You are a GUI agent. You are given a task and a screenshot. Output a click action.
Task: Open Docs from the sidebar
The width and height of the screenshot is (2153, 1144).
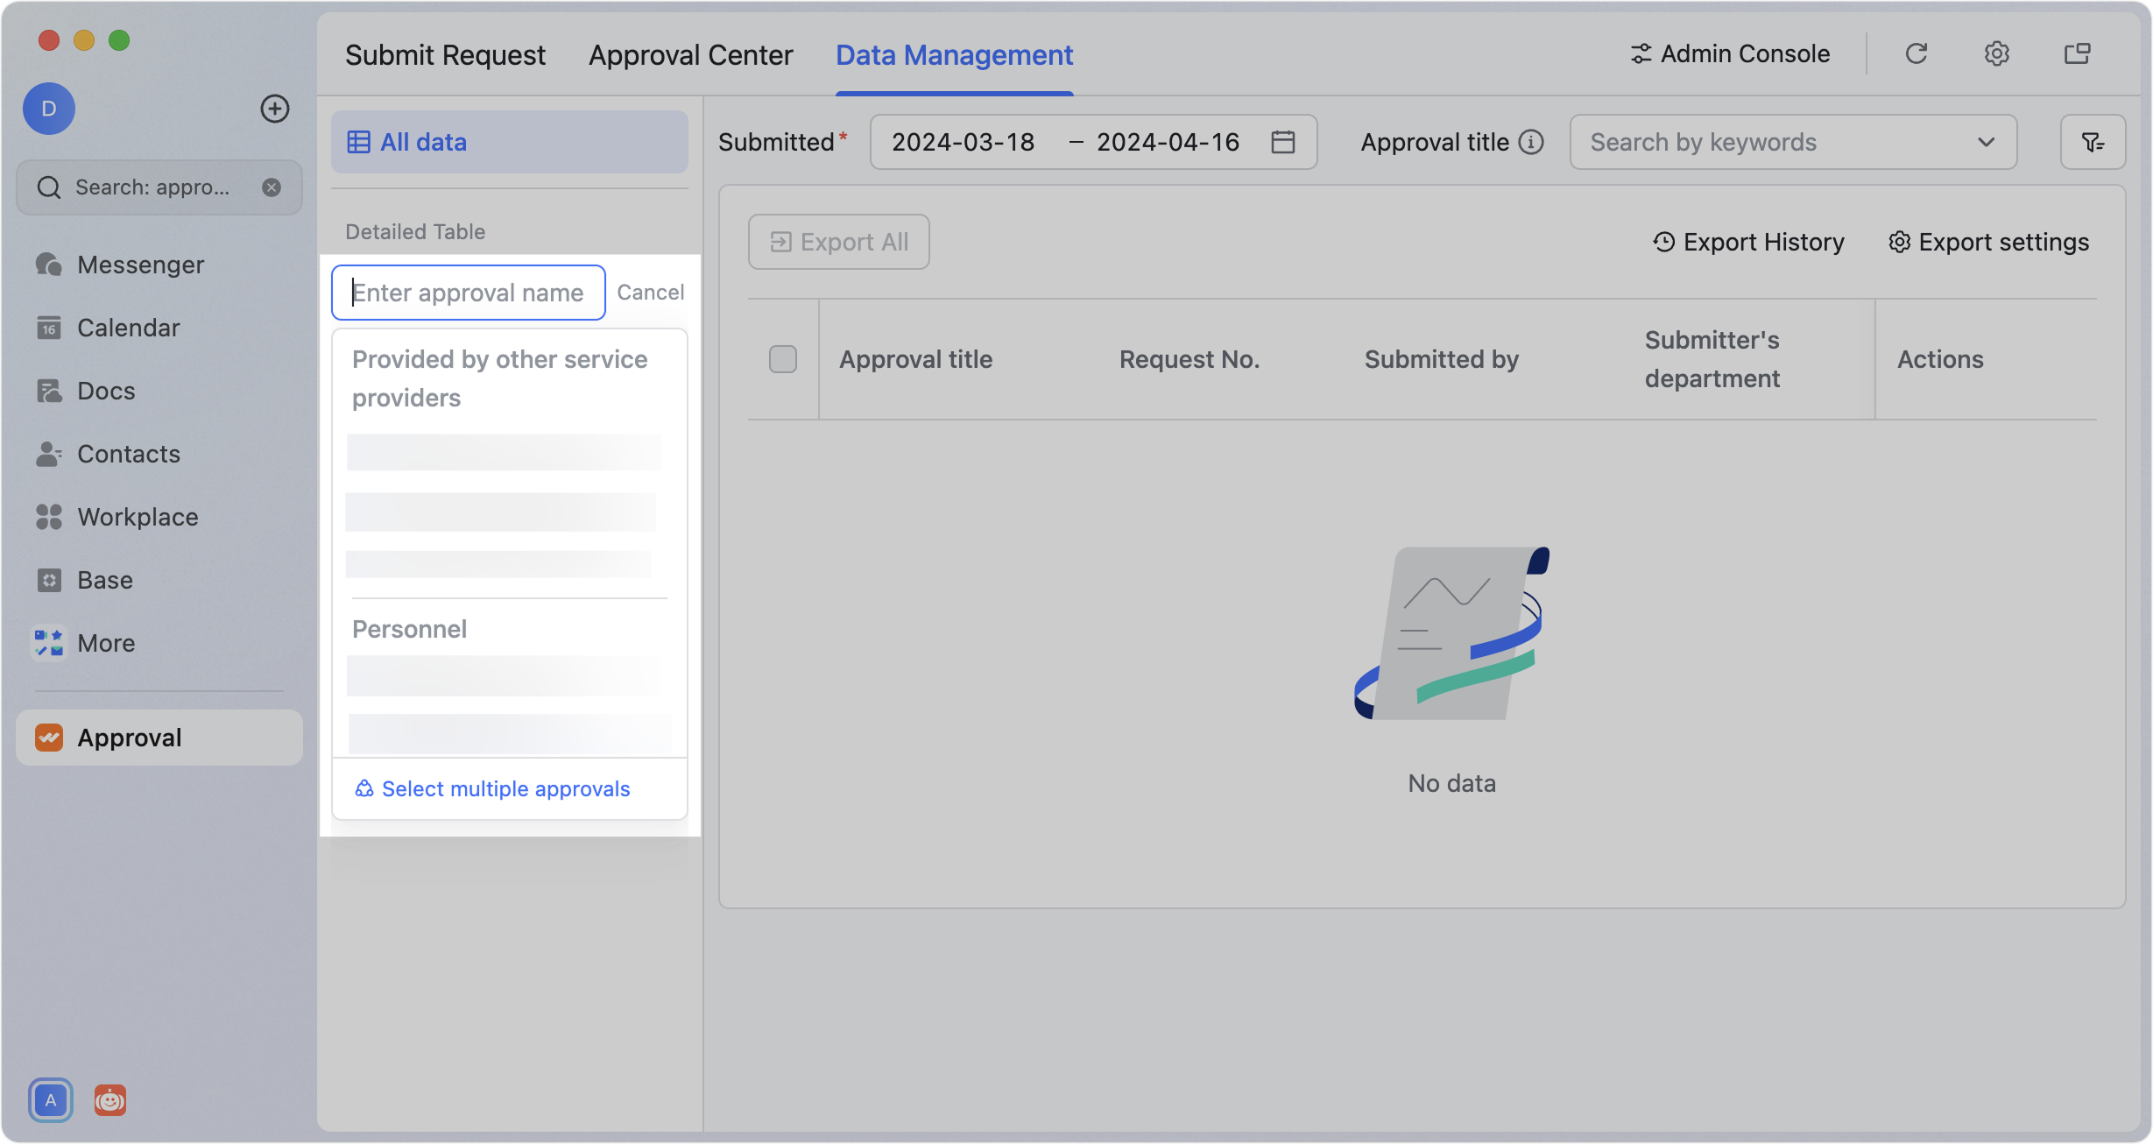(105, 390)
